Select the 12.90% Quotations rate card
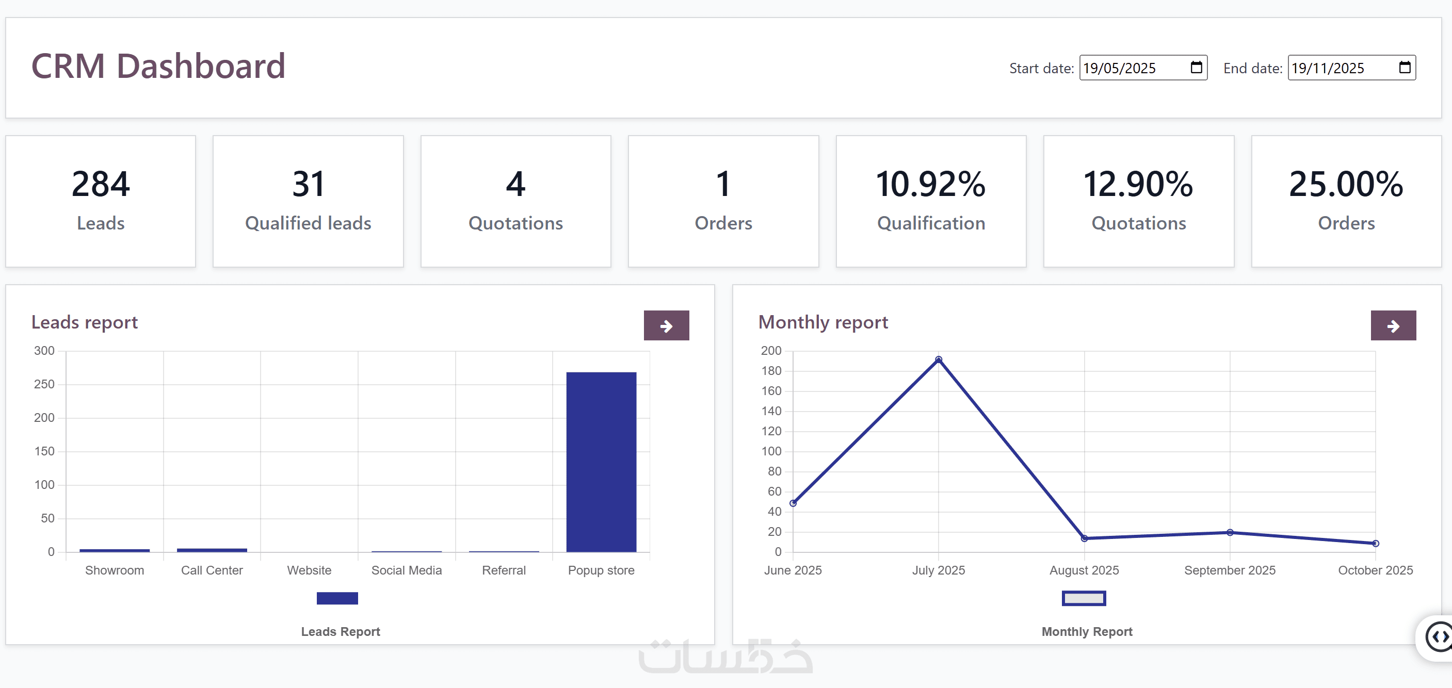The image size is (1452, 688). click(x=1138, y=201)
